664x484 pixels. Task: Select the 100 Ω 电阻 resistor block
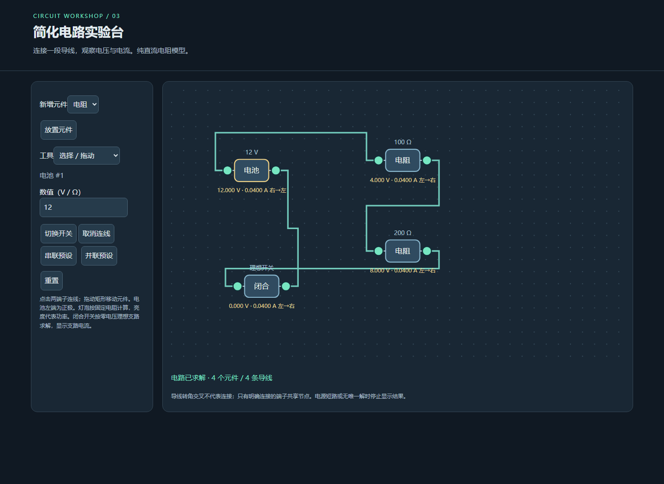(x=403, y=160)
